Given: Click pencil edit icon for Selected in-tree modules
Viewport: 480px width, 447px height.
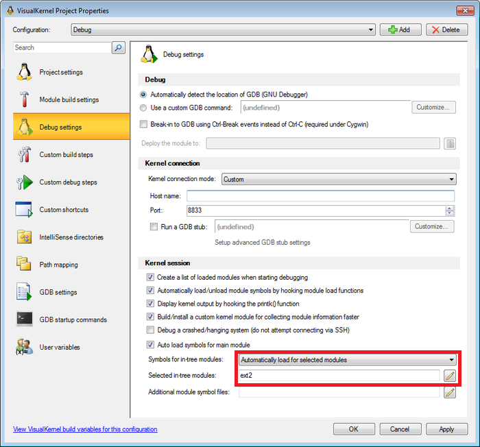Looking at the screenshot, I should pyautogui.click(x=450, y=376).
